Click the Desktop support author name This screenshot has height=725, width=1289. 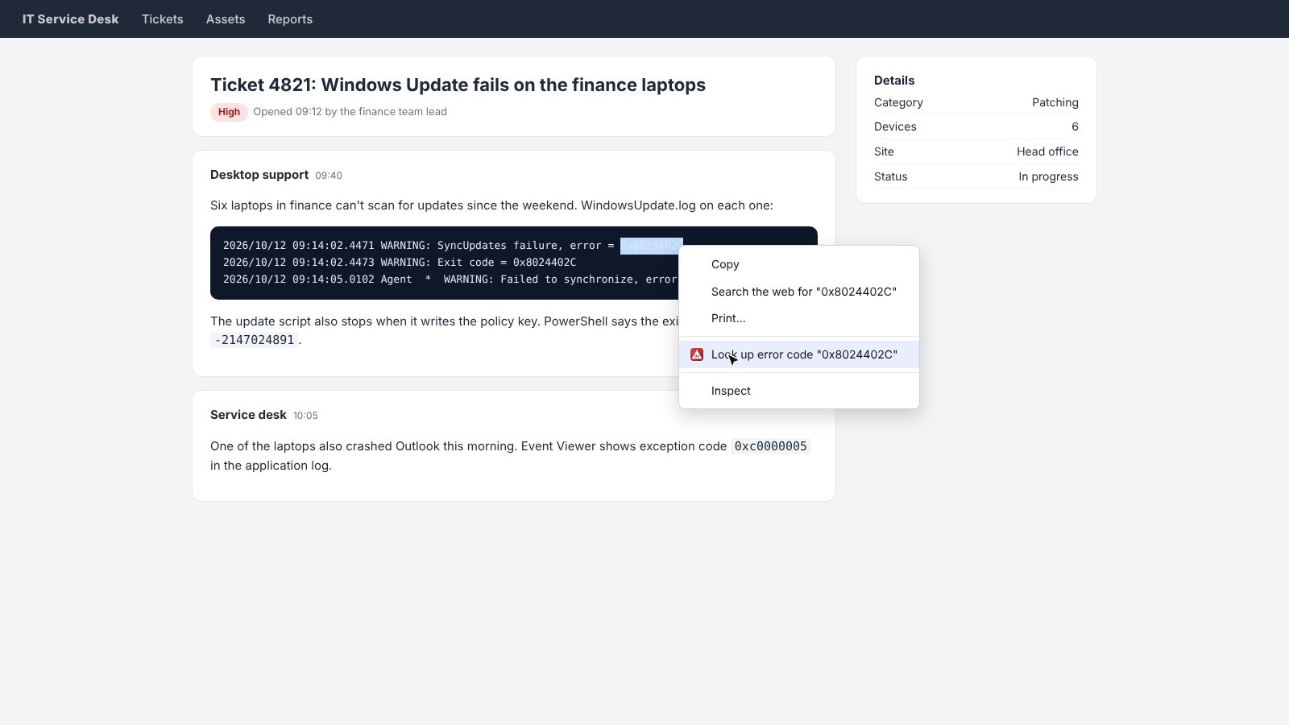pyautogui.click(x=259, y=175)
